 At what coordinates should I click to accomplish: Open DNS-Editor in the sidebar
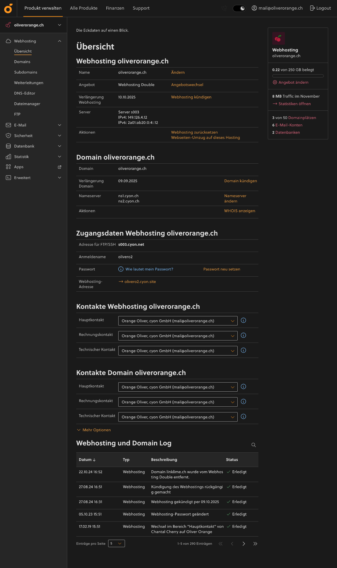coord(25,93)
